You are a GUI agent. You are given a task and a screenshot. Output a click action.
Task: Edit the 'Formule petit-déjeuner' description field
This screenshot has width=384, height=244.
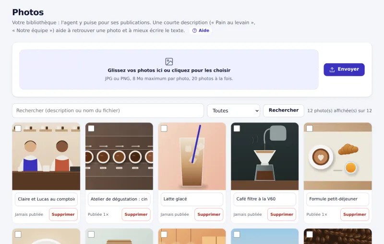pos(338,199)
